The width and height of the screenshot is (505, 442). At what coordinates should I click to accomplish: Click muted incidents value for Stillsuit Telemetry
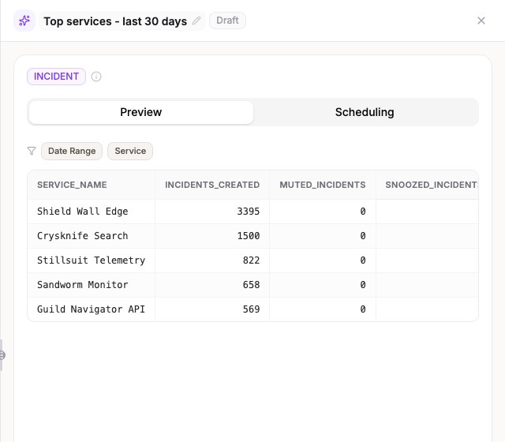[363, 260]
